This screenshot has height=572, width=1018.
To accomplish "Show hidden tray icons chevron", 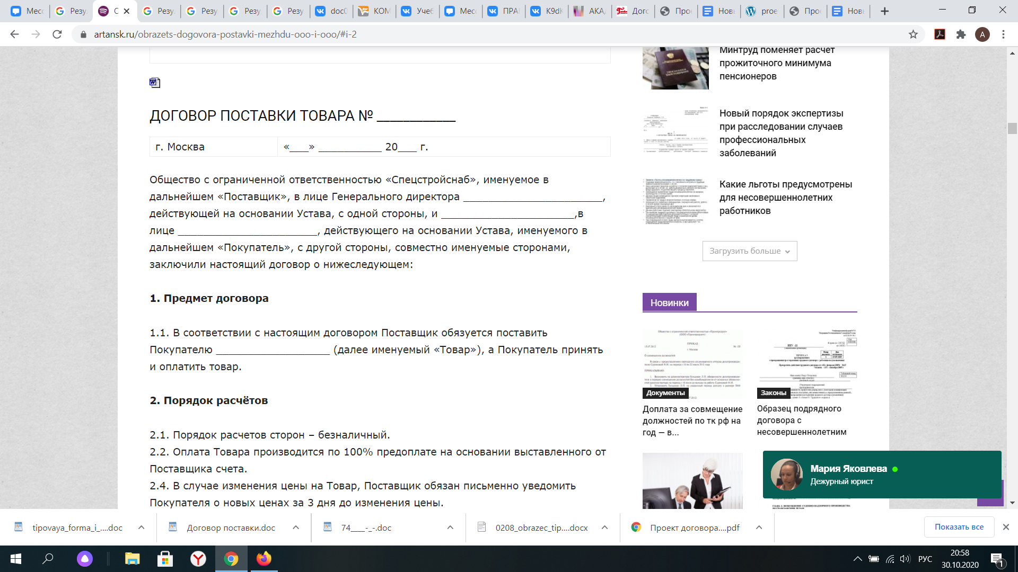I will pyautogui.click(x=857, y=559).
